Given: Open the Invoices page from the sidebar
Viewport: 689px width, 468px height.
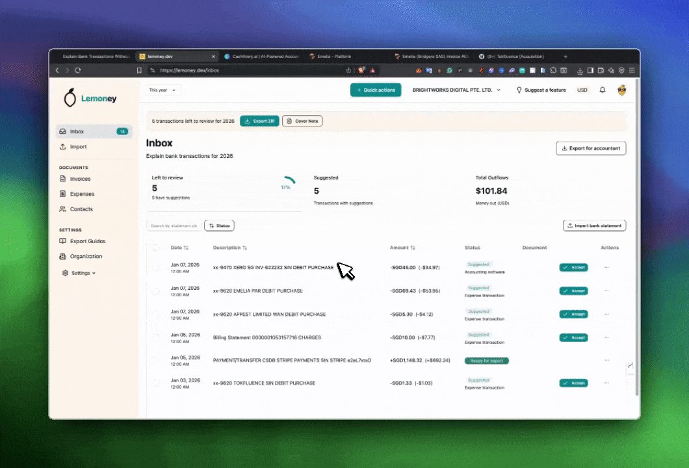Looking at the screenshot, I should coord(80,179).
